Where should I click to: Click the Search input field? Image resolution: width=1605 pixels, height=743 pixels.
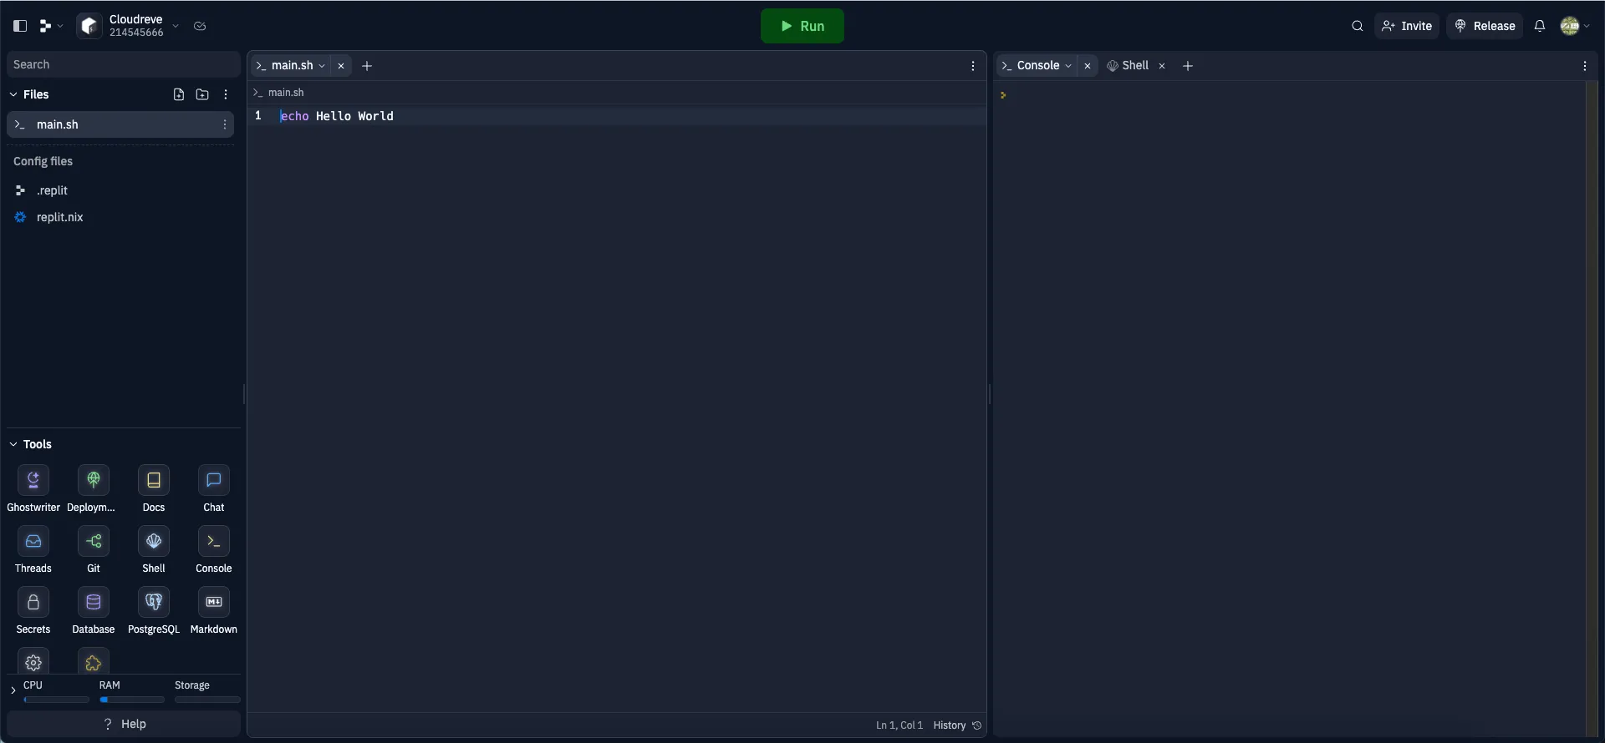[x=123, y=64]
